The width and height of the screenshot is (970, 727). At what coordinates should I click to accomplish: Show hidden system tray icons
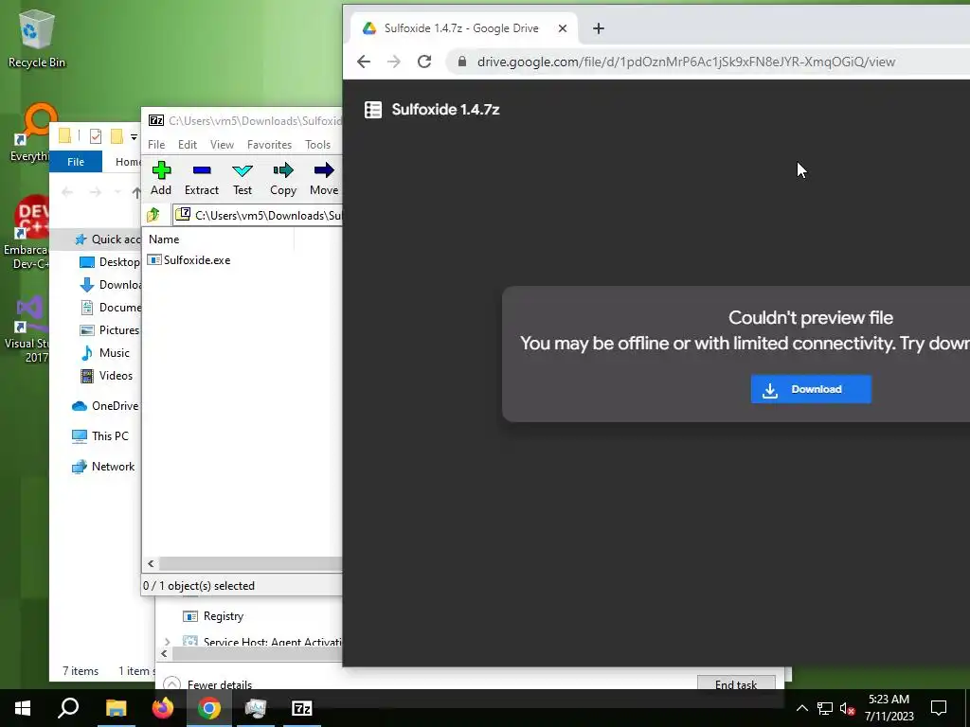coord(801,708)
